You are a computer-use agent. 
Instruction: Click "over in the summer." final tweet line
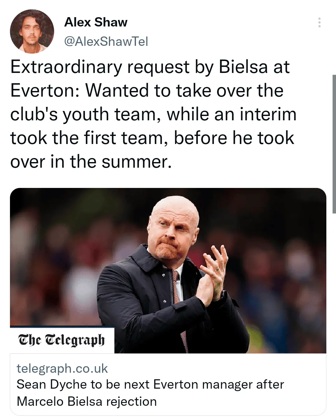click(x=91, y=162)
